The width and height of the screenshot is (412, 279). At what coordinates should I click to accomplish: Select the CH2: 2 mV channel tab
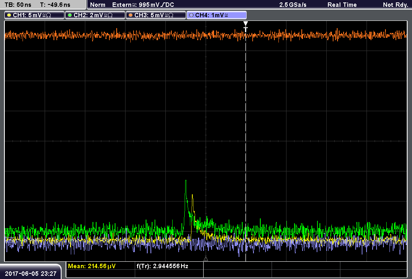[95, 15]
